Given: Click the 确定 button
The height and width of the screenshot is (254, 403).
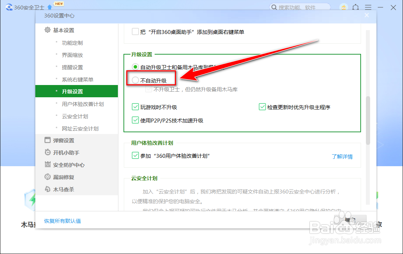Looking at the screenshot, I should point(350,220).
